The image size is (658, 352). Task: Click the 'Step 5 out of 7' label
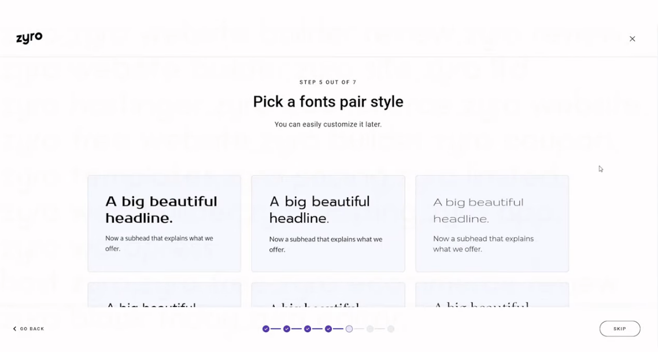[x=328, y=82]
